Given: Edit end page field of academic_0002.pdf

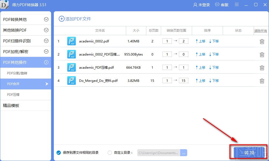Looking at the screenshot, I should [x=183, y=41].
